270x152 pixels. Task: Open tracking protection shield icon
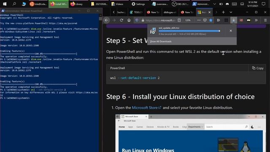(x=137, y=20)
